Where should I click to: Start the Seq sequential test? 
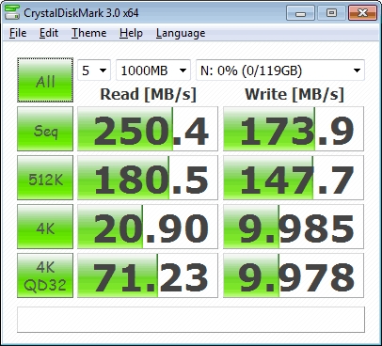(x=45, y=129)
